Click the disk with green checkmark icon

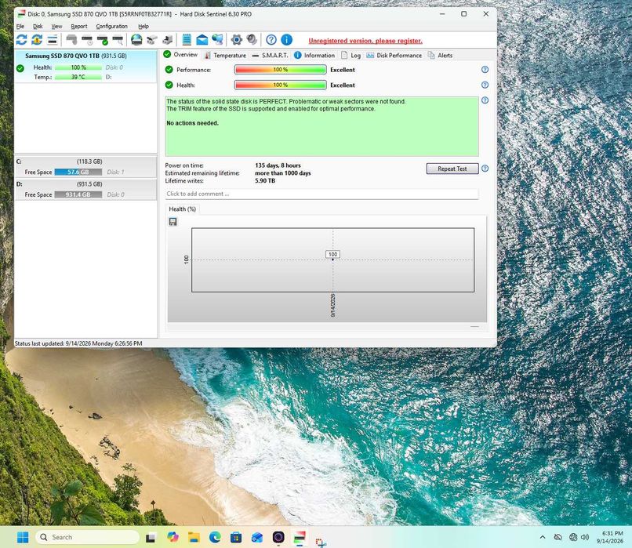103,39
